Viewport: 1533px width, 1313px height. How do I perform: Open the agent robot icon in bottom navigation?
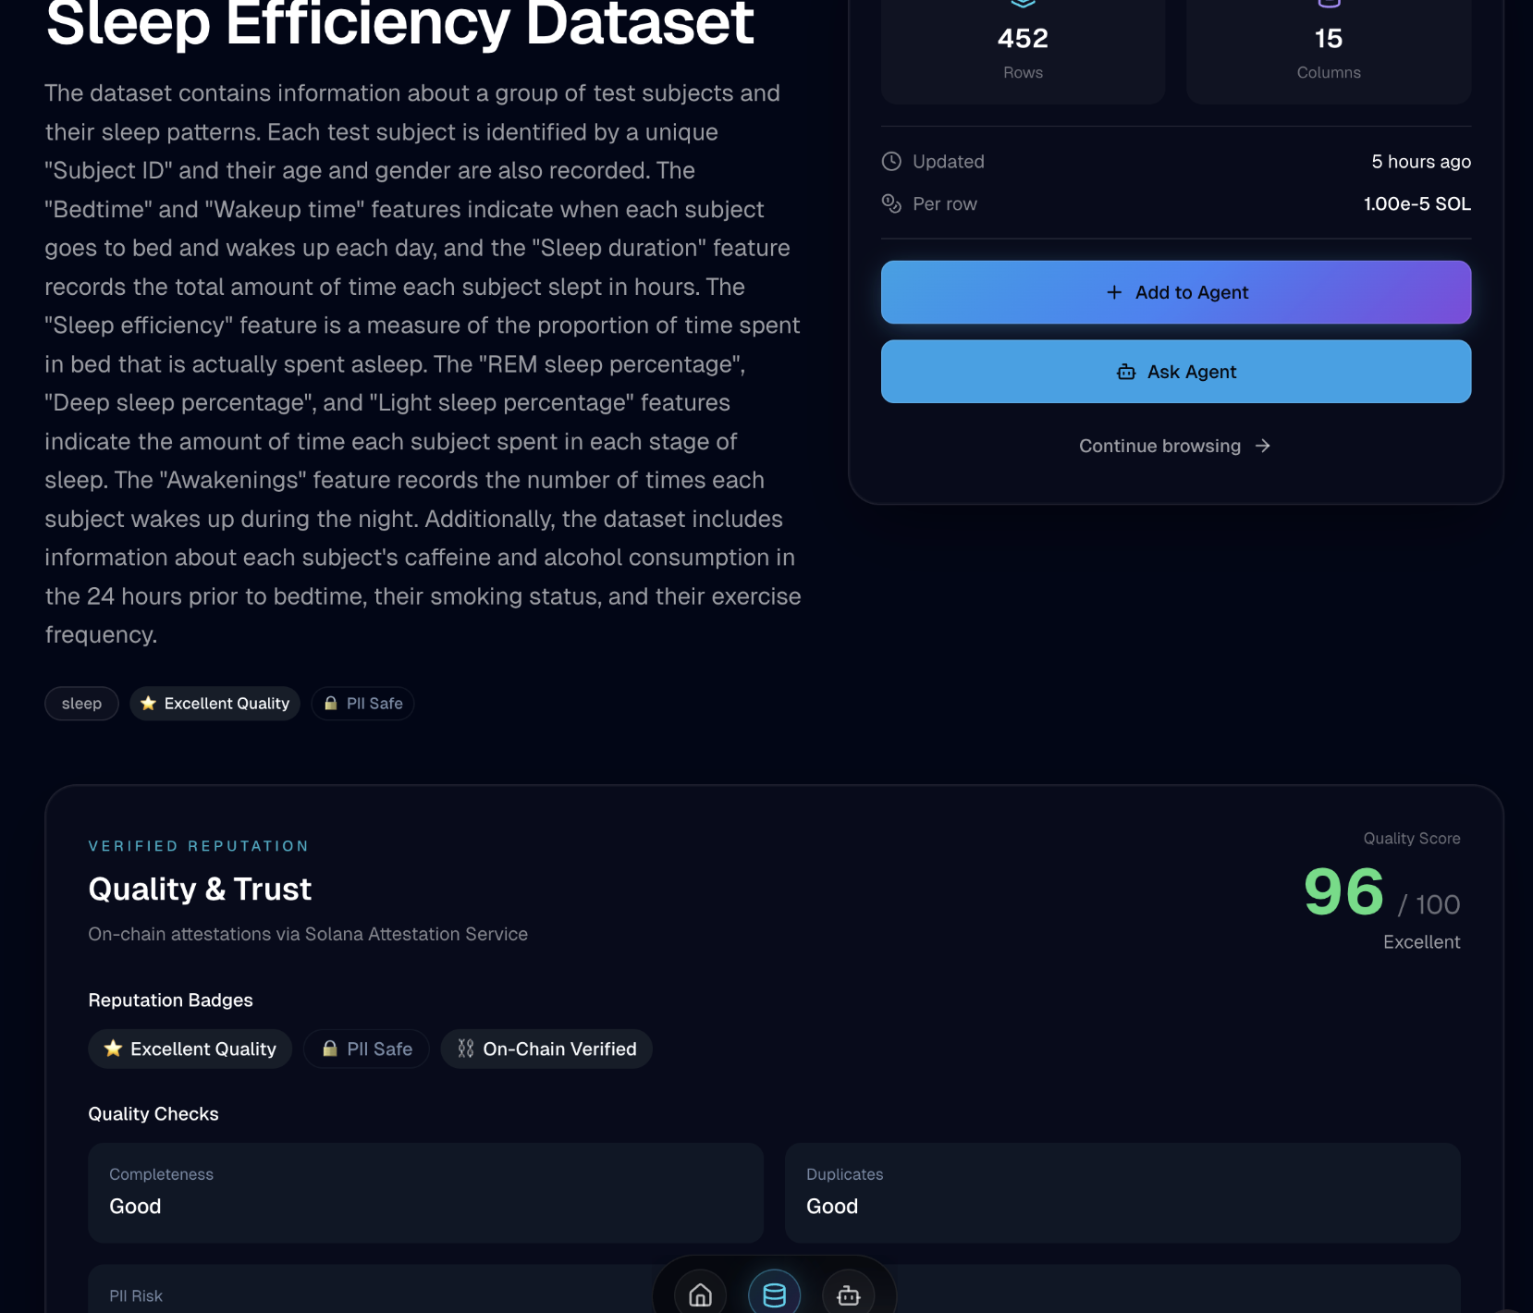tap(848, 1295)
